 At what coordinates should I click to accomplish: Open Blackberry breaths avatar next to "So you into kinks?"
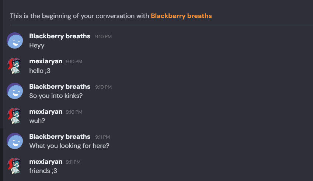click(15, 91)
